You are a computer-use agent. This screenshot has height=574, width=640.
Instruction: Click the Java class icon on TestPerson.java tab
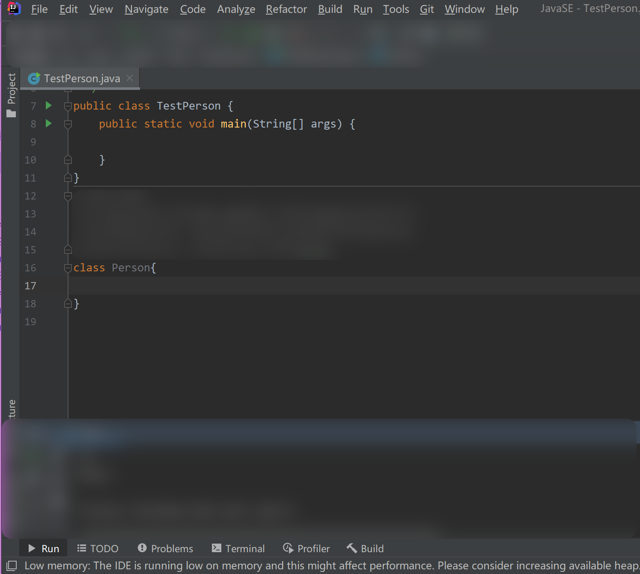pos(34,78)
